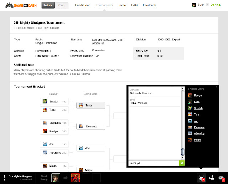Viewport: 228px width, 184px height.
Task: Open Tuna's profile in online players list
Action: point(197,114)
